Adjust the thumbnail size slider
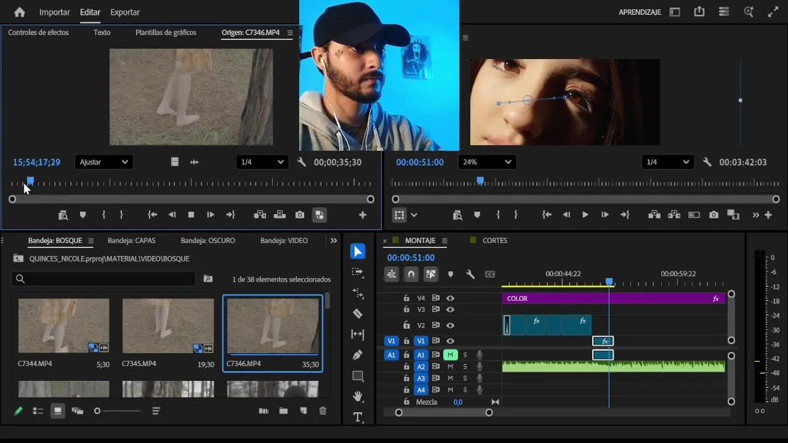Image resolution: width=788 pixels, height=443 pixels. [x=97, y=411]
